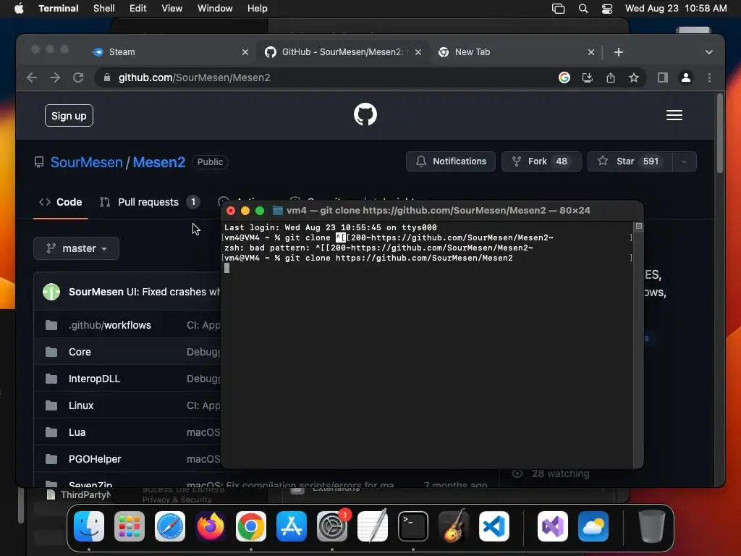The image size is (741, 556).
Task: Open the PGOHelper folder
Action: click(x=95, y=459)
